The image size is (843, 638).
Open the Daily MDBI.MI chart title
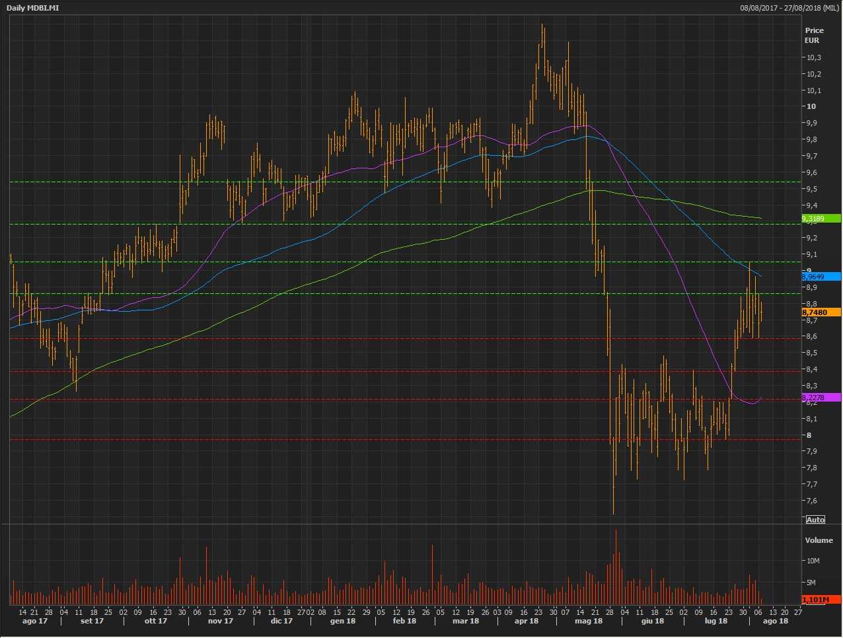click(33, 7)
